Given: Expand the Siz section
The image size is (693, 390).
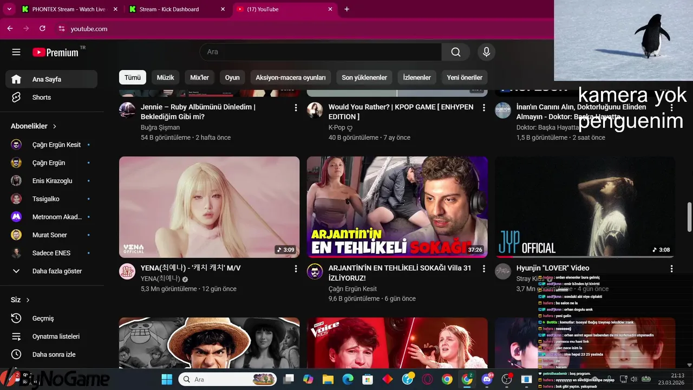Looking at the screenshot, I should 21,300.
